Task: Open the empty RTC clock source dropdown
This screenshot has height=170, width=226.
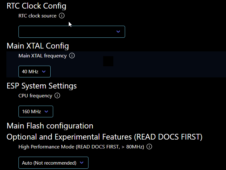Action: click(72, 32)
